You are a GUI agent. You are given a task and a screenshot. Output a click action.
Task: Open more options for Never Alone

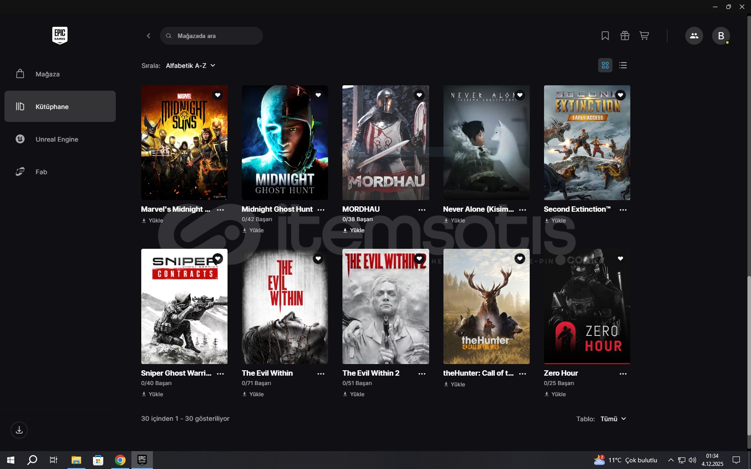point(523,209)
